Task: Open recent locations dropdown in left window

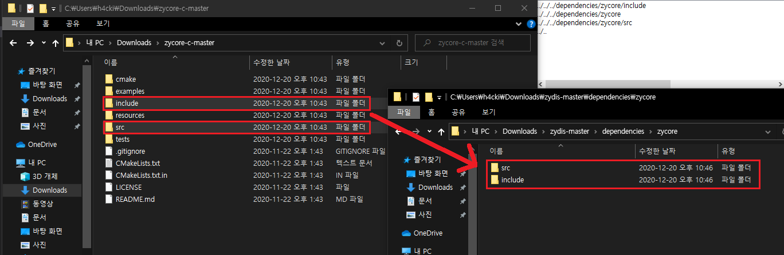Action: (43, 43)
